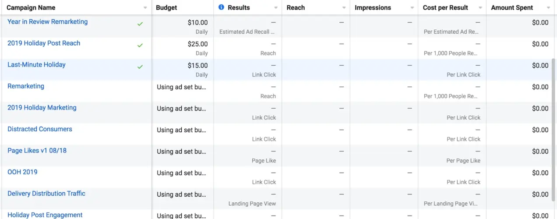Open Delivery Distribution Traffic campaign

click(x=46, y=194)
